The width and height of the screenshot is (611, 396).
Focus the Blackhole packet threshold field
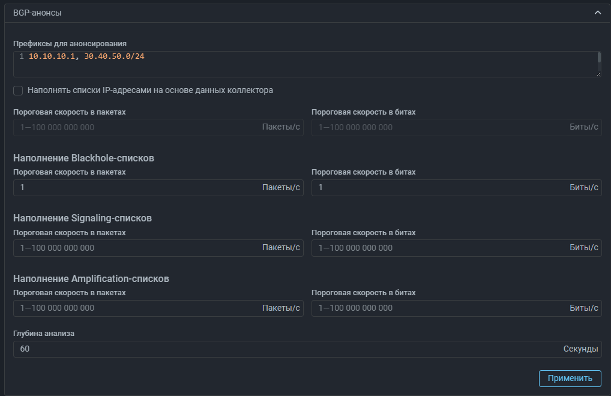138,188
